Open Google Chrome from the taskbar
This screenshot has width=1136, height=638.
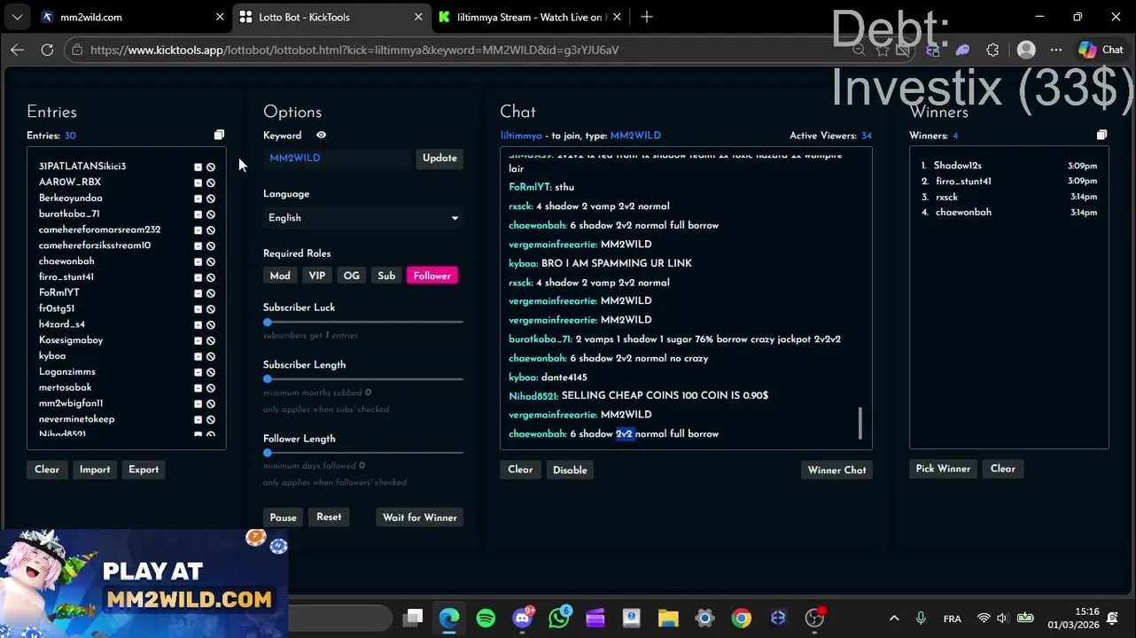[742, 619]
